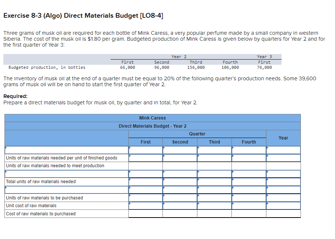Open the selector in the first blank row under First
This screenshot has width=335, height=239.
[145, 150]
